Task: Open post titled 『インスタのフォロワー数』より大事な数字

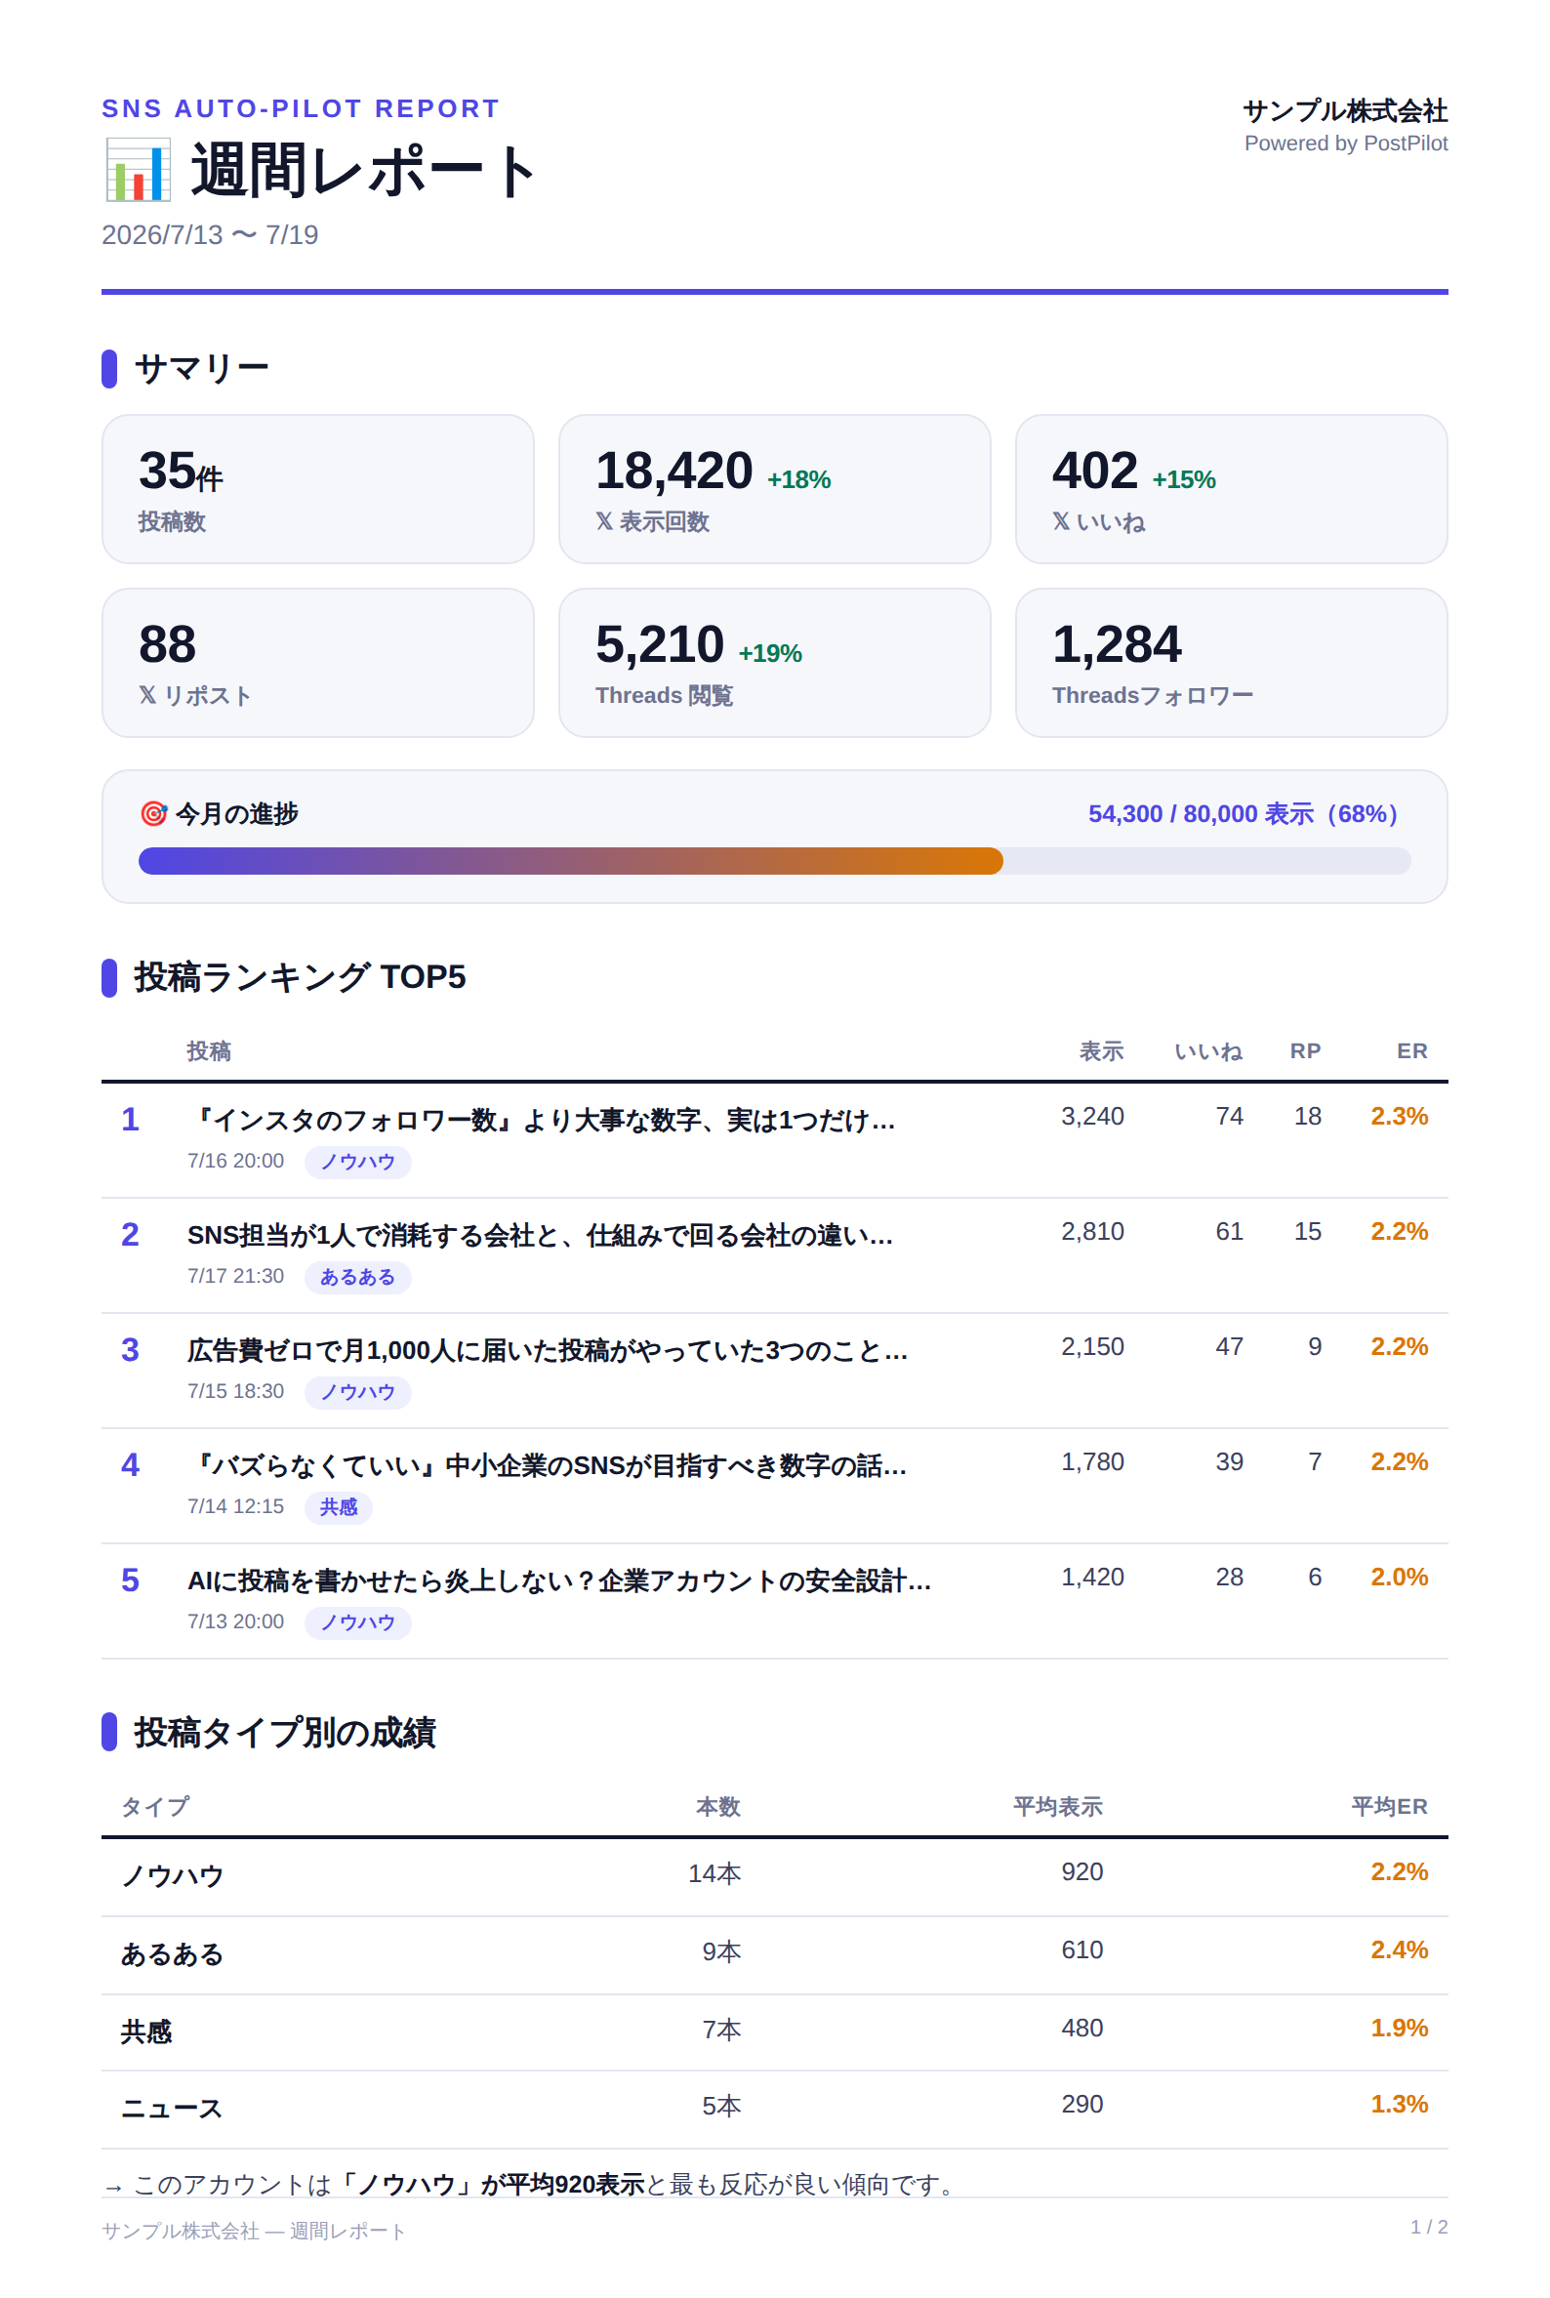Action: pyautogui.click(x=542, y=1120)
